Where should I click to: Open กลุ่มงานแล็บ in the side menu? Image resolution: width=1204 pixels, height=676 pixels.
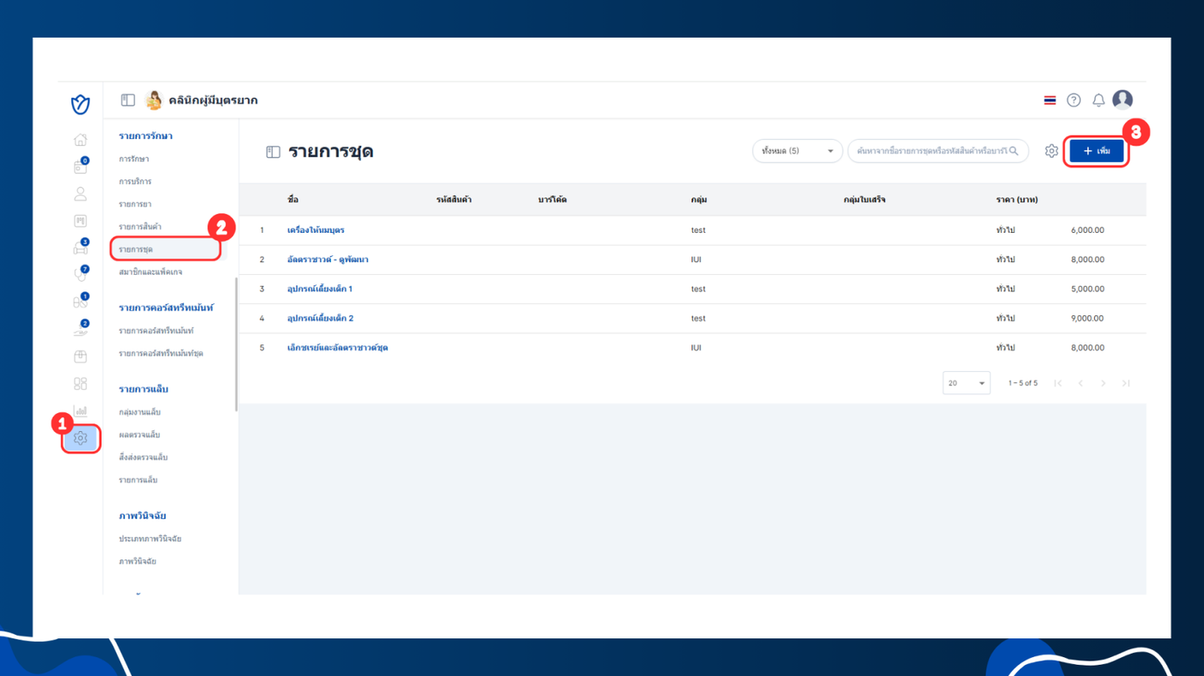(x=140, y=412)
